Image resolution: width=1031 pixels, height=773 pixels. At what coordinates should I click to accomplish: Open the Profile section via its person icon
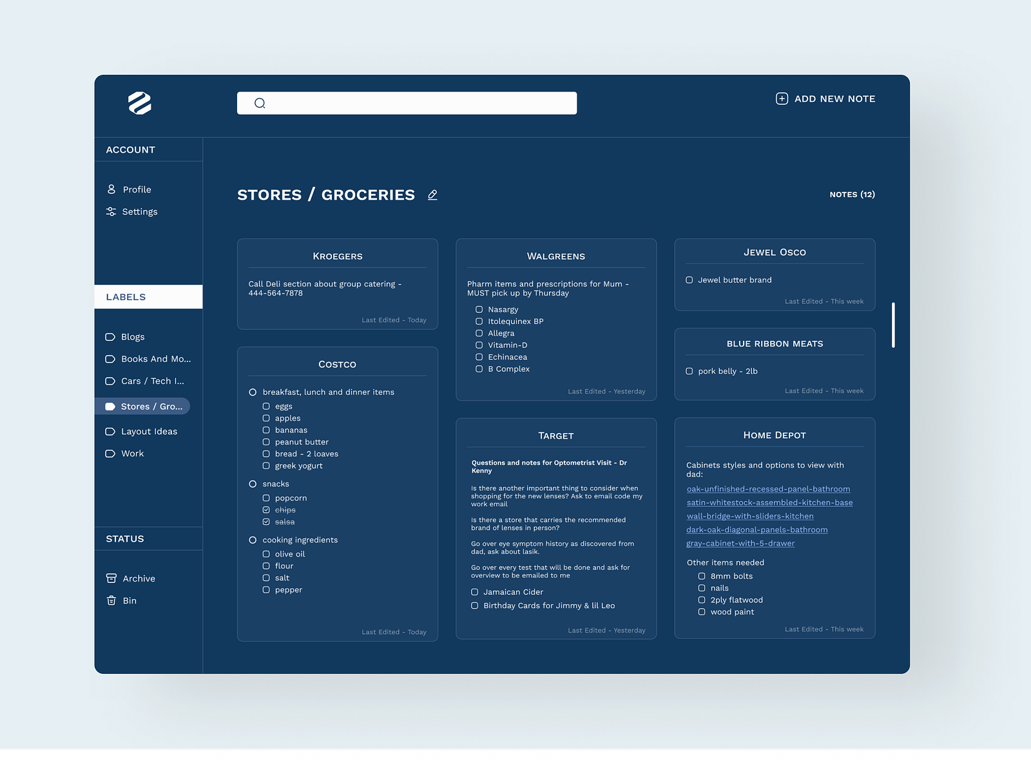pyautogui.click(x=111, y=189)
